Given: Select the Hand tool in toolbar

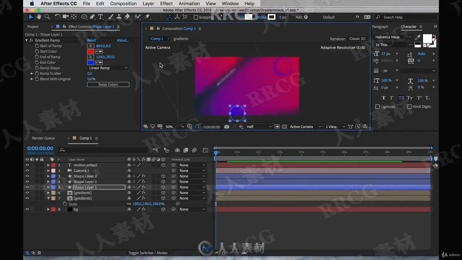Looking at the screenshot, I should click(x=39, y=17).
